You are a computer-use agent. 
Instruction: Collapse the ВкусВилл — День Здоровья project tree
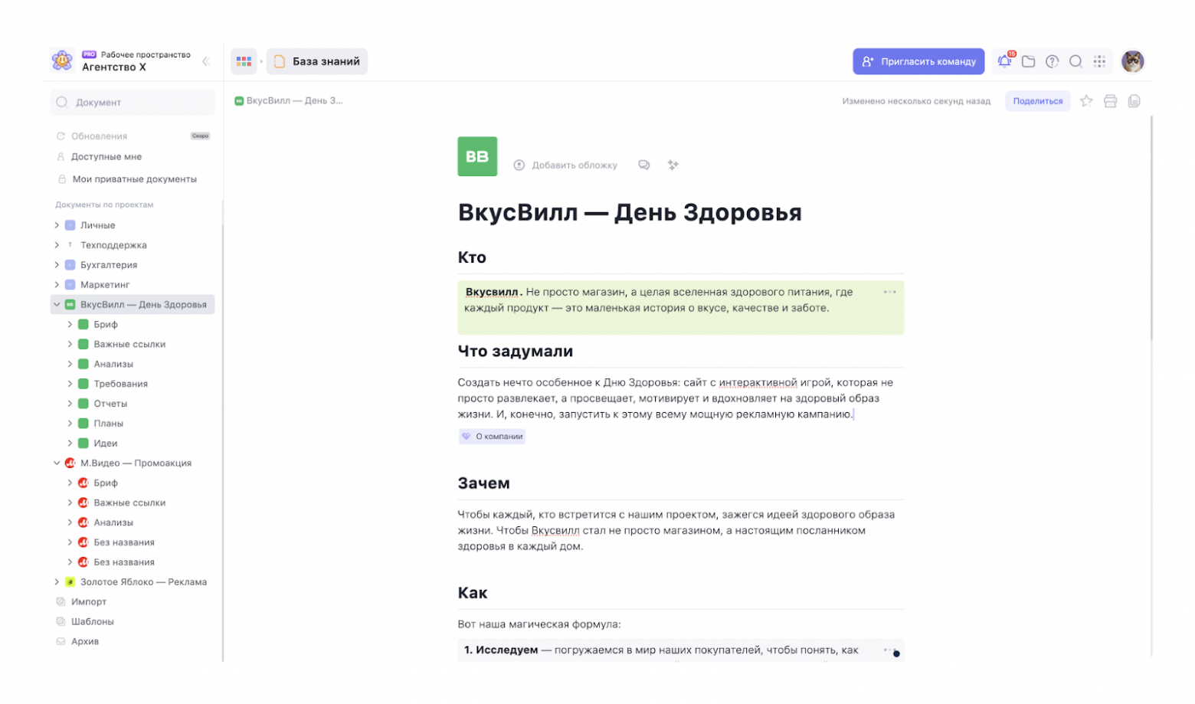56,304
